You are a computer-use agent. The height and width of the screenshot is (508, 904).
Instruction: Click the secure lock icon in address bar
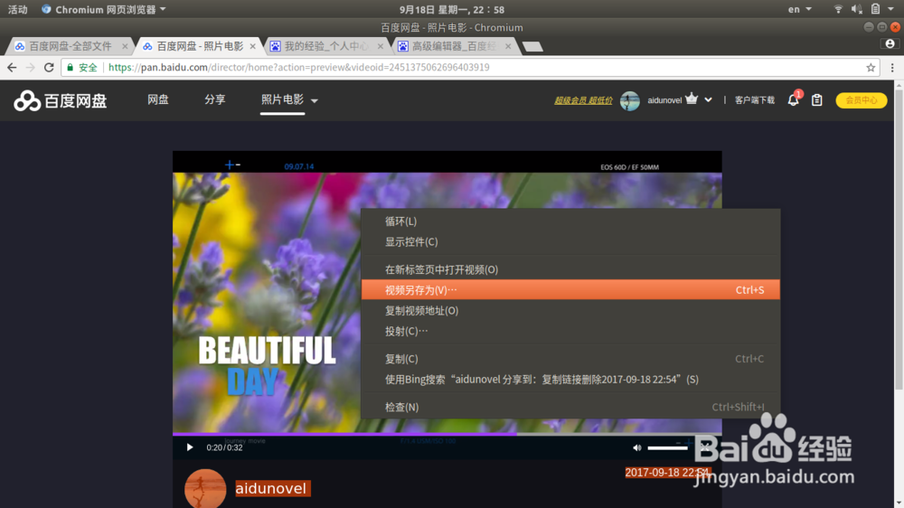[x=71, y=68]
